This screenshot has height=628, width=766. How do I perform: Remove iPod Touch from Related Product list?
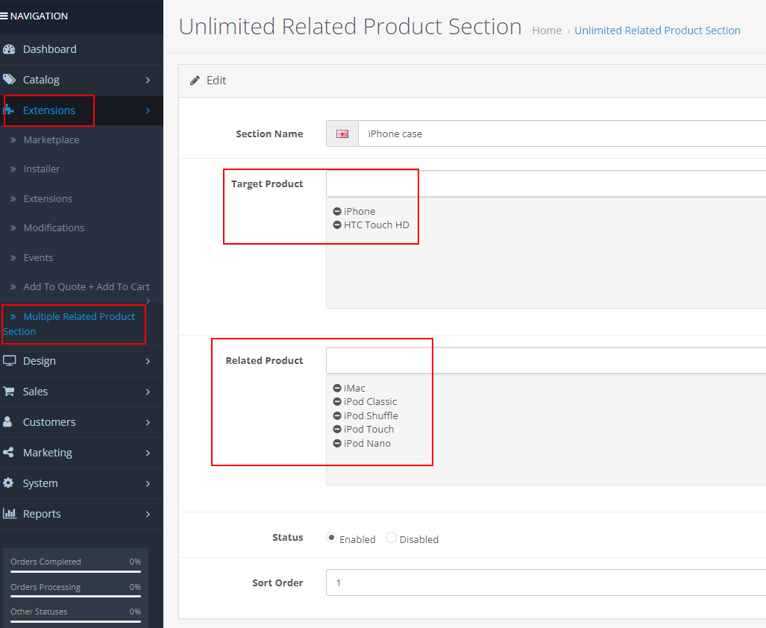337,430
